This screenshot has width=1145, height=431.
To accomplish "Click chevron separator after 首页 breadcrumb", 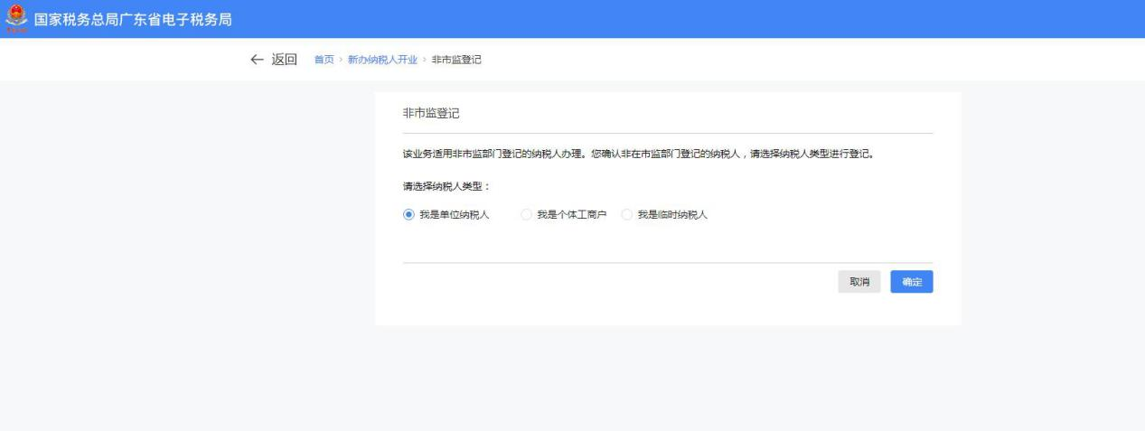I will coord(341,60).
